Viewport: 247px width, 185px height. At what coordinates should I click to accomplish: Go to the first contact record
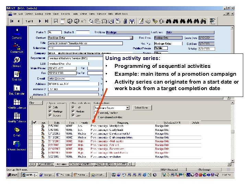[12, 21]
